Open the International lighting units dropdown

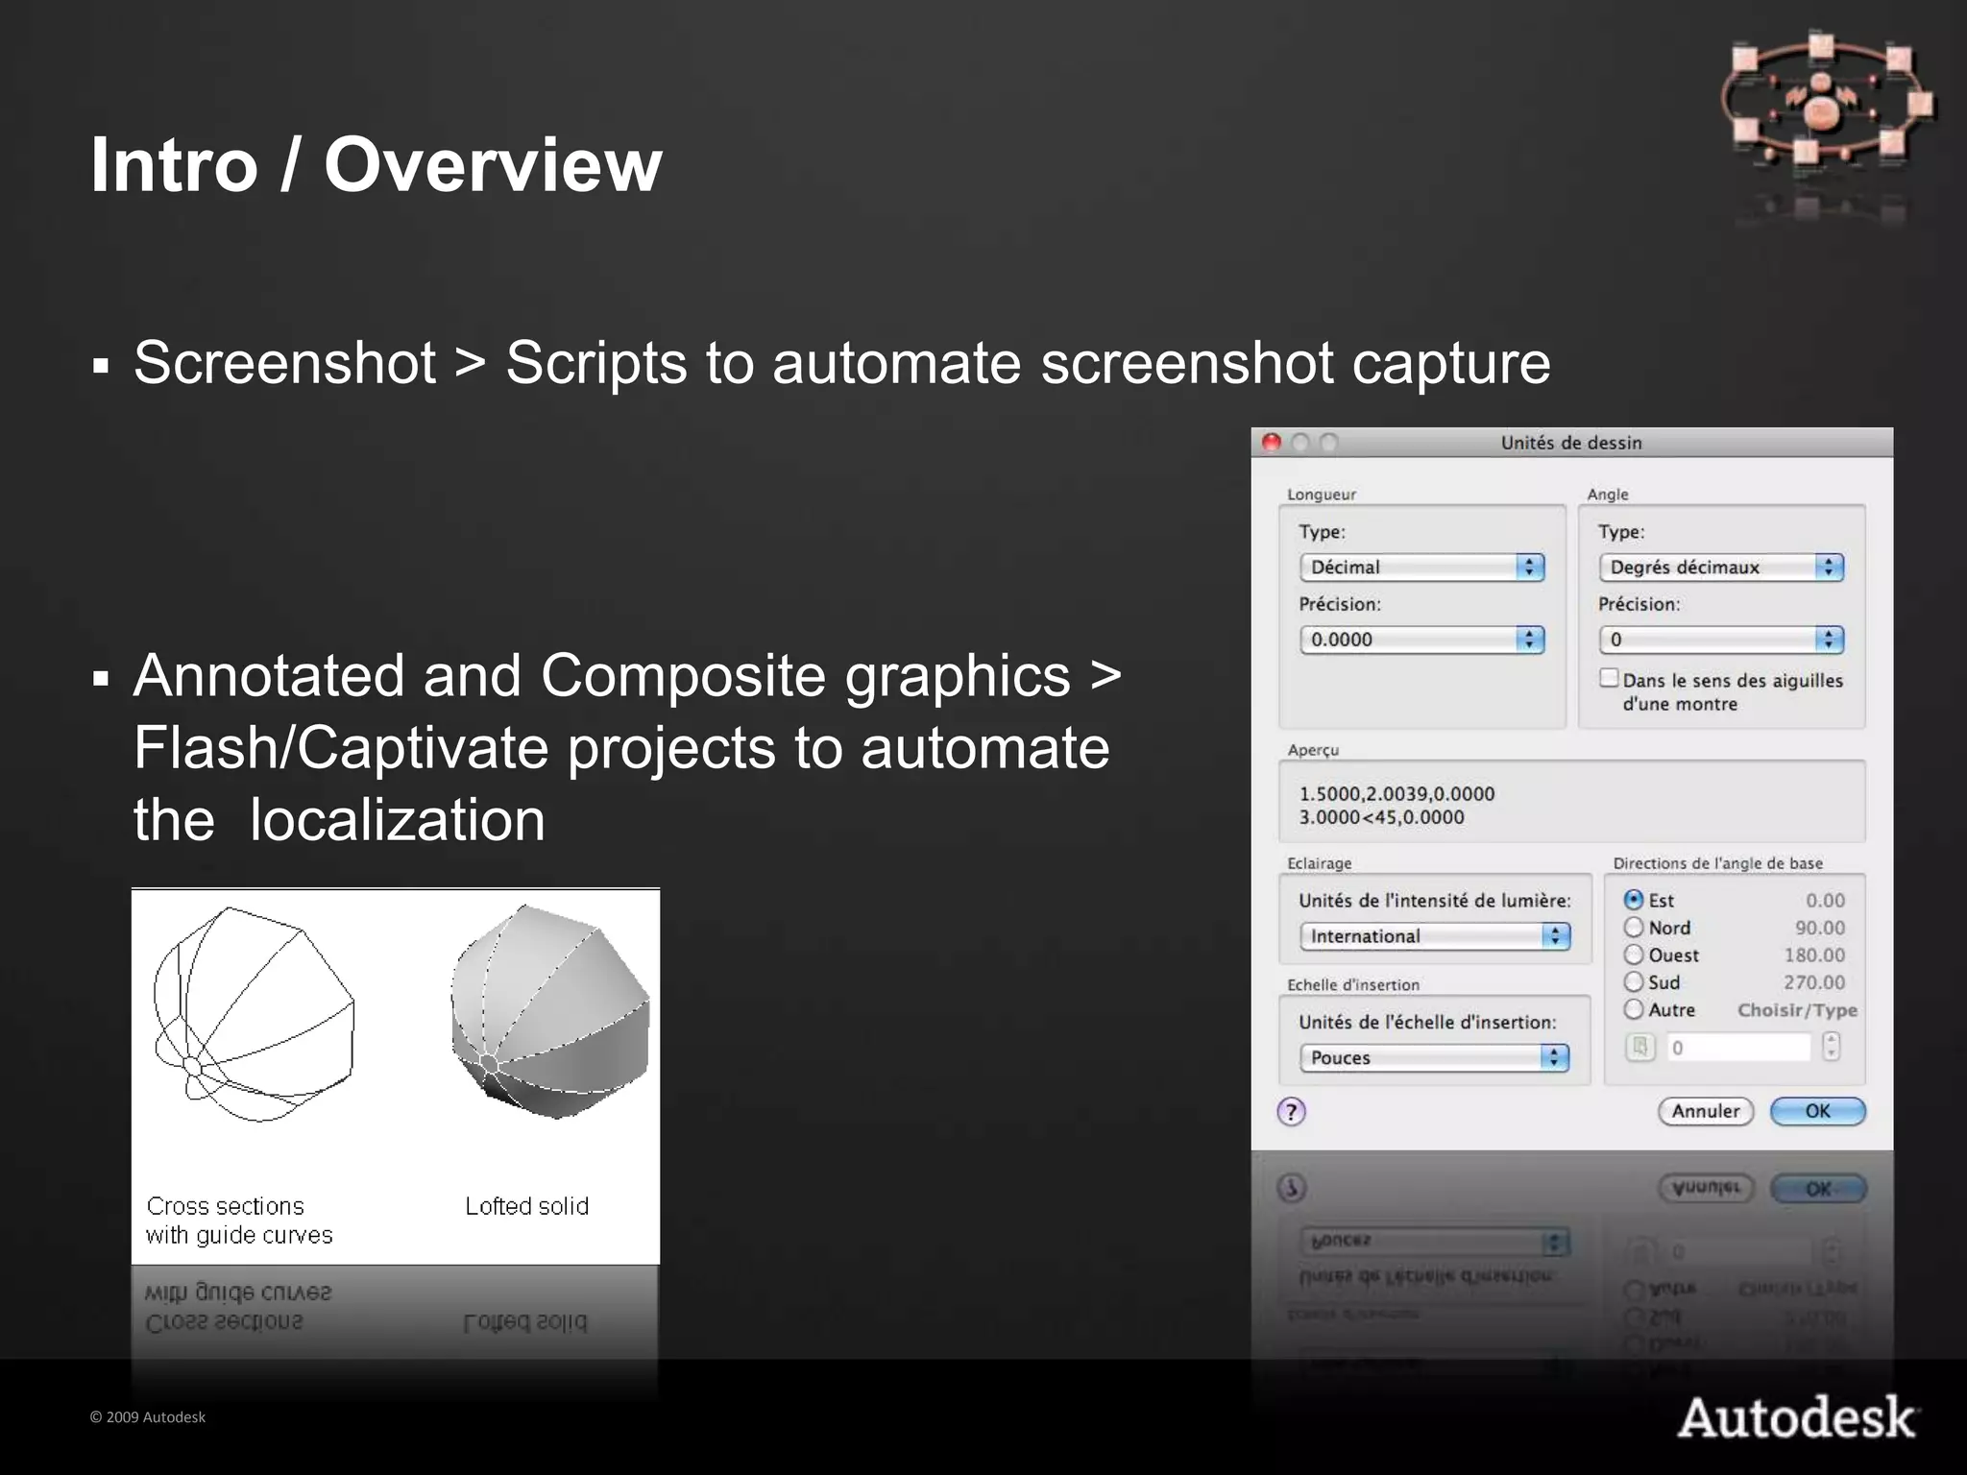pyautogui.click(x=1435, y=936)
